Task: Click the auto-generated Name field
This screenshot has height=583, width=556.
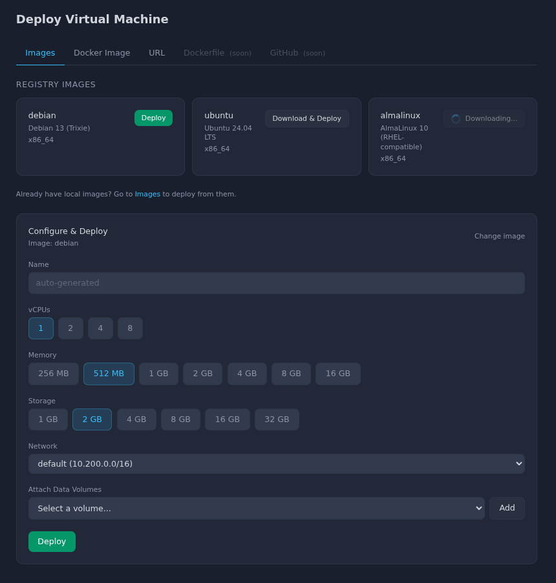Action: click(x=277, y=283)
